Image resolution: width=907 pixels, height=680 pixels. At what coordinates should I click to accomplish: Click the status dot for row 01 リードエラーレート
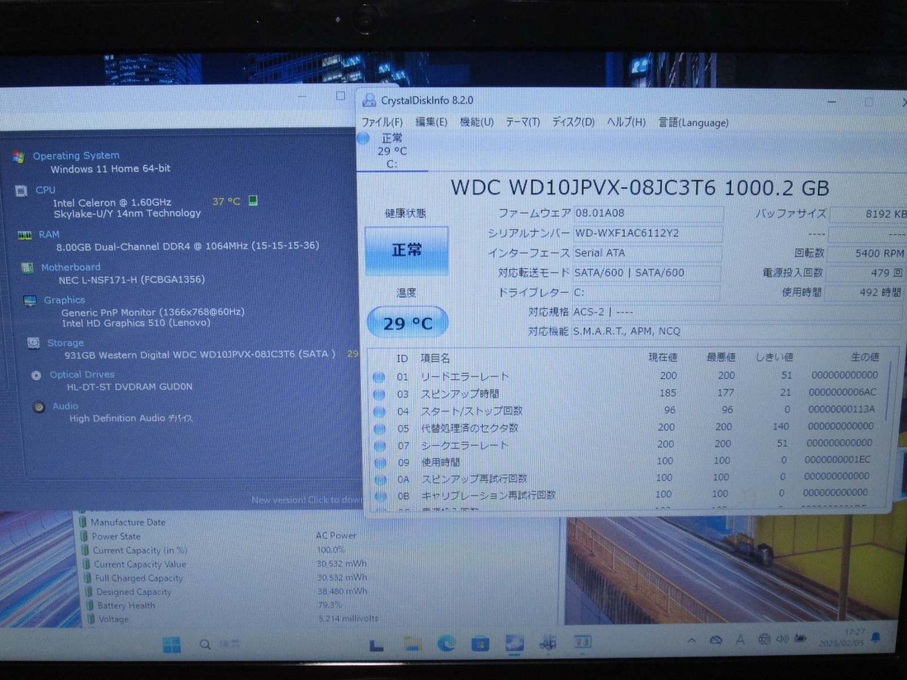coord(379,377)
